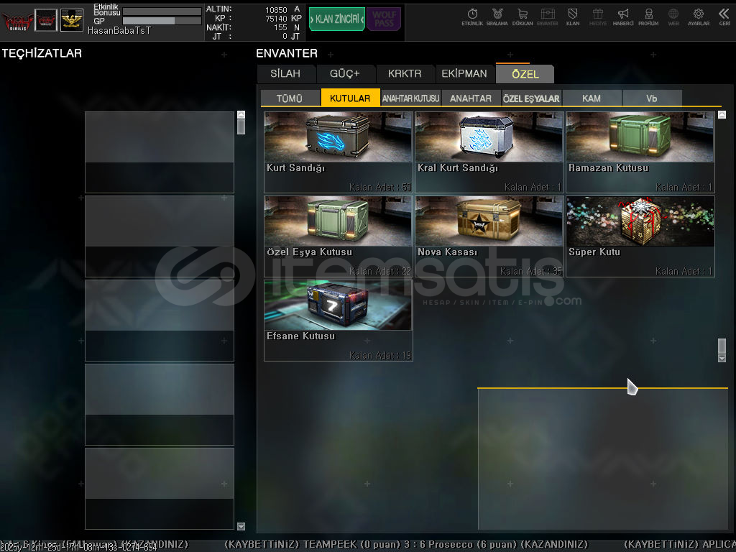Open the Etkinlik timer icon
The image size is (736, 552).
point(472,17)
